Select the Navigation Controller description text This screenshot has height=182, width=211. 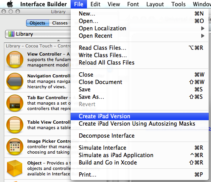tap(49, 81)
